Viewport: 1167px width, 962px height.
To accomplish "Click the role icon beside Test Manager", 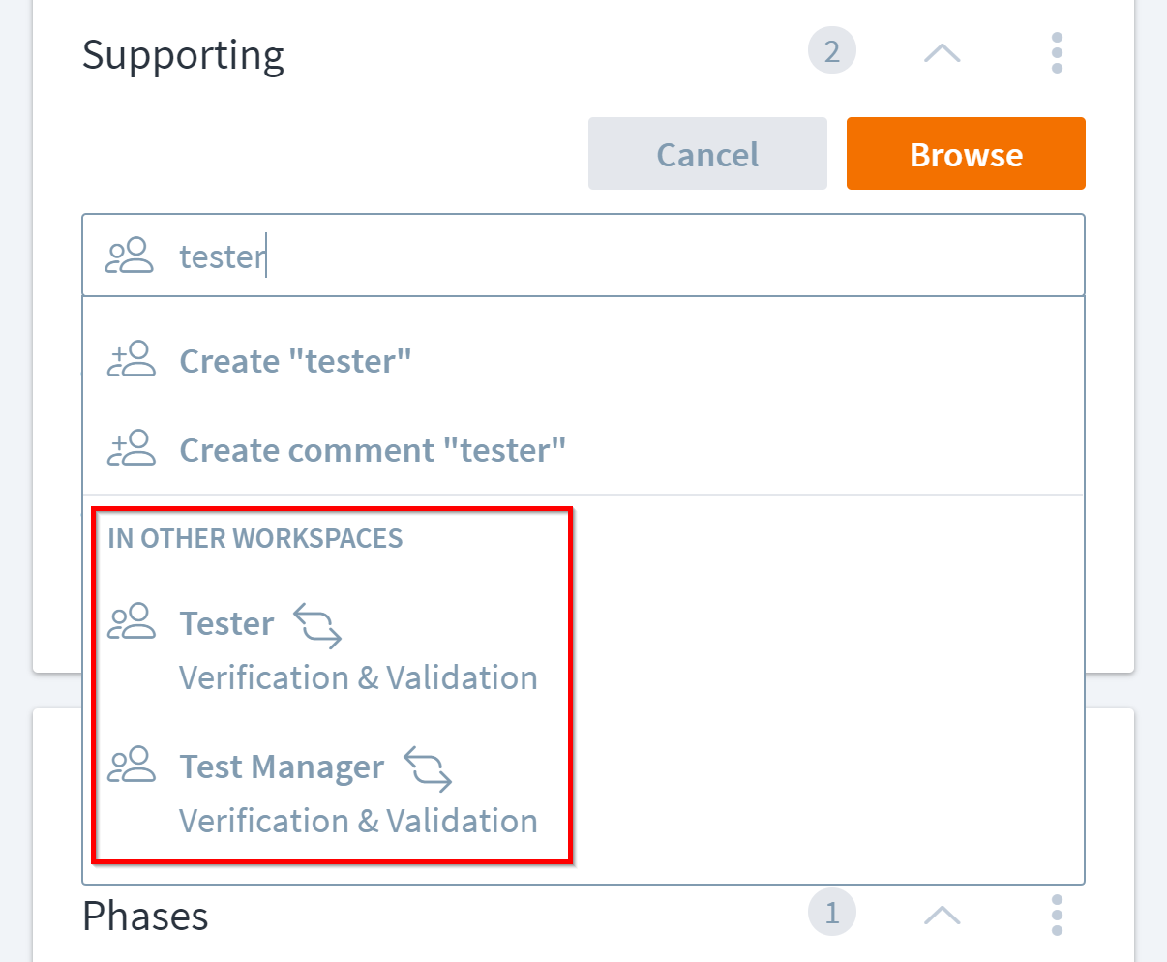I will point(132,765).
